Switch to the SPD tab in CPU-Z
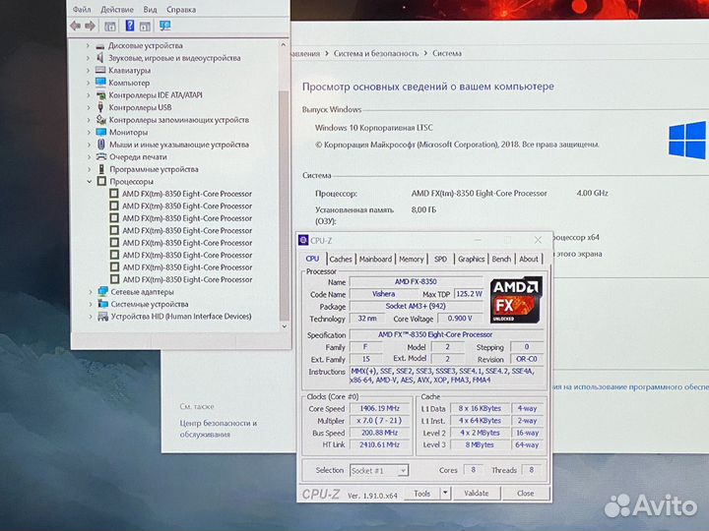This screenshot has width=709, height=531. click(x=440, y=260)
